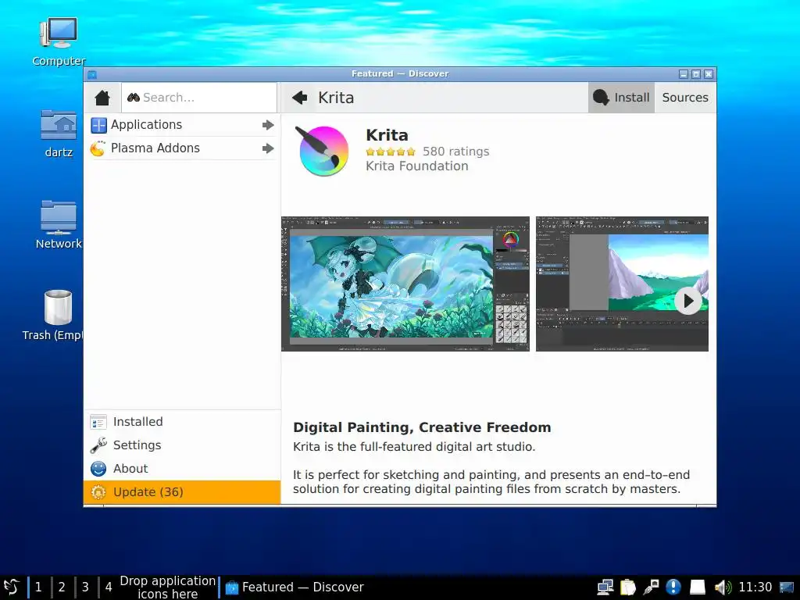Click the volume speaker tray icon
This screenshot has height=600, width=800.
click(x=723, y=587)
